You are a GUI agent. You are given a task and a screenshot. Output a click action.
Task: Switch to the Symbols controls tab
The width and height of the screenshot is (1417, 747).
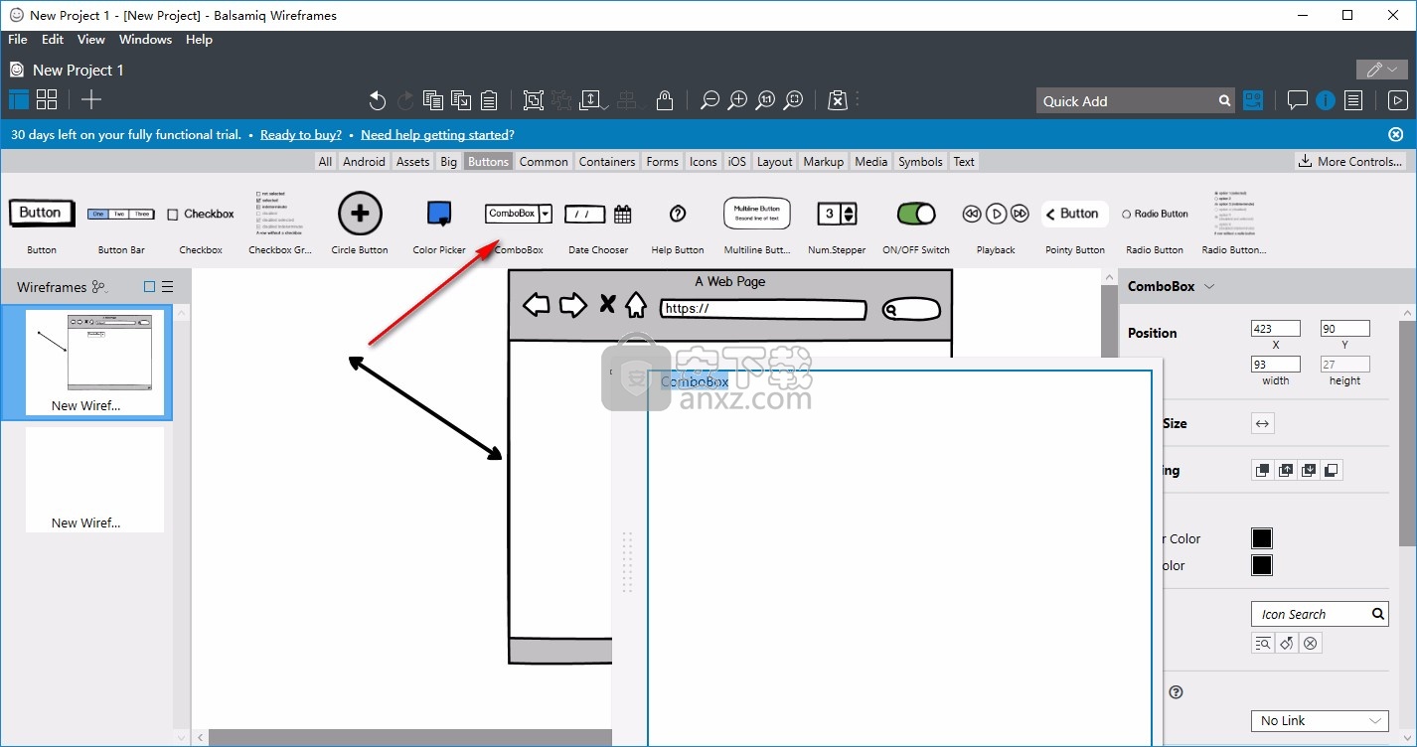pyautogui.click(x=921, y=162)
